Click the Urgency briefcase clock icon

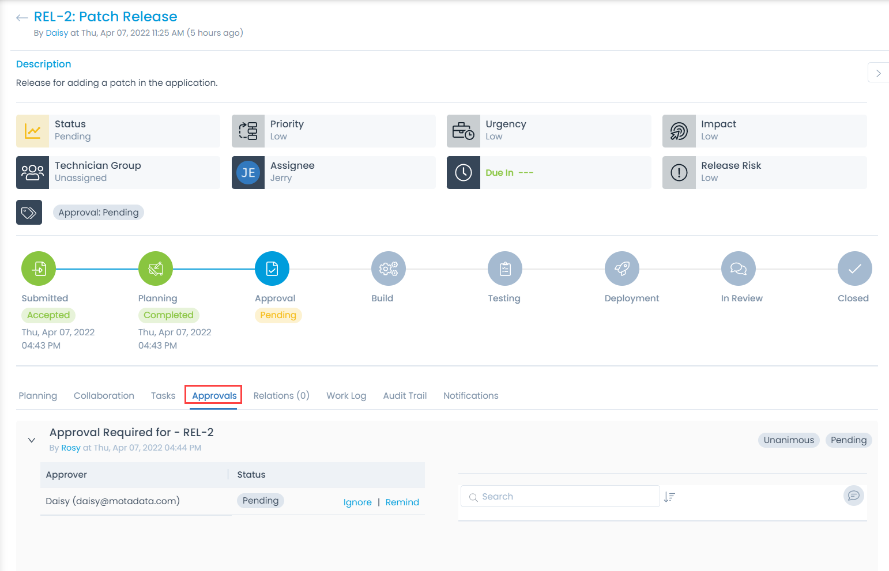pyautogui.click(x=464, y=131)
